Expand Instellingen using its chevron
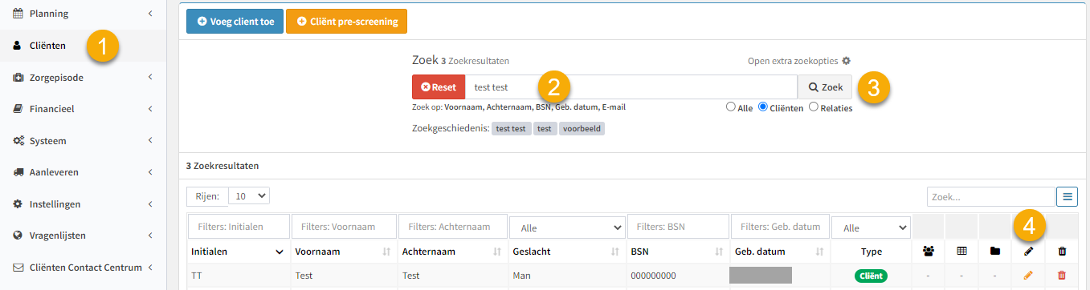 tap(150, 204)
